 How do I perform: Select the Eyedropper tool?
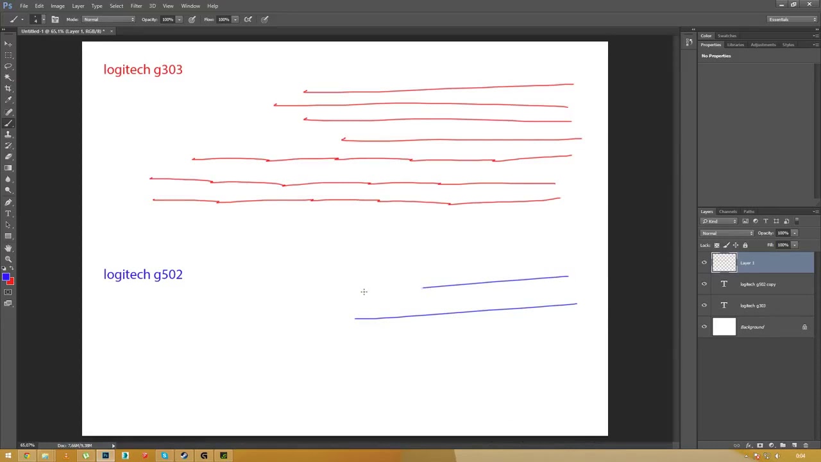pyautogui.click(x=8, y=100)
